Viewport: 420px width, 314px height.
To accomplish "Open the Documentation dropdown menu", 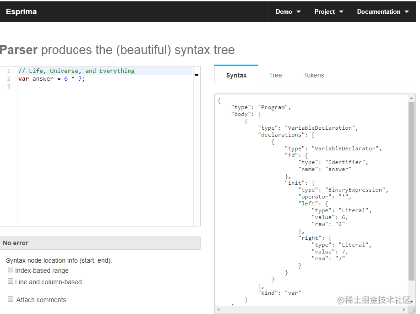I will pyautogui.click(x=383, y=12).
